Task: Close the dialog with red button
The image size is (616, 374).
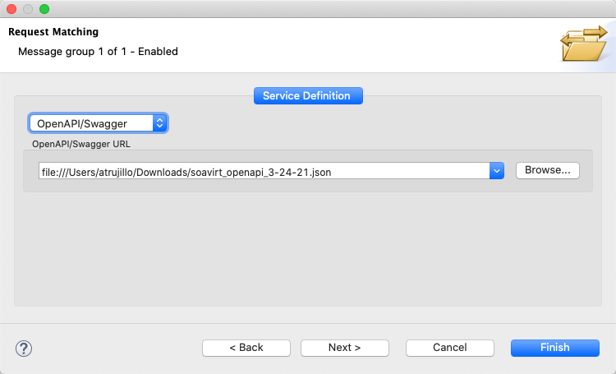Action: tap(11, 9)
